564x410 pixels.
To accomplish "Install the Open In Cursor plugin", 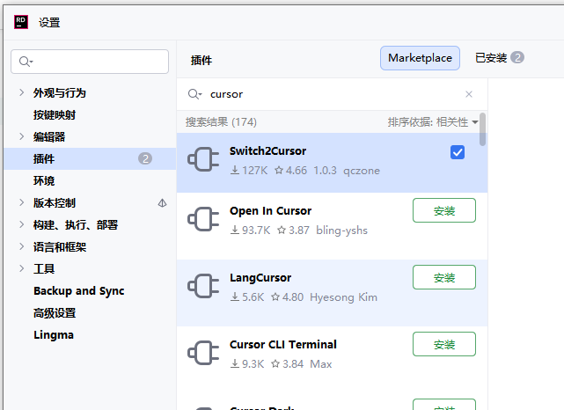I will point(444,210).
